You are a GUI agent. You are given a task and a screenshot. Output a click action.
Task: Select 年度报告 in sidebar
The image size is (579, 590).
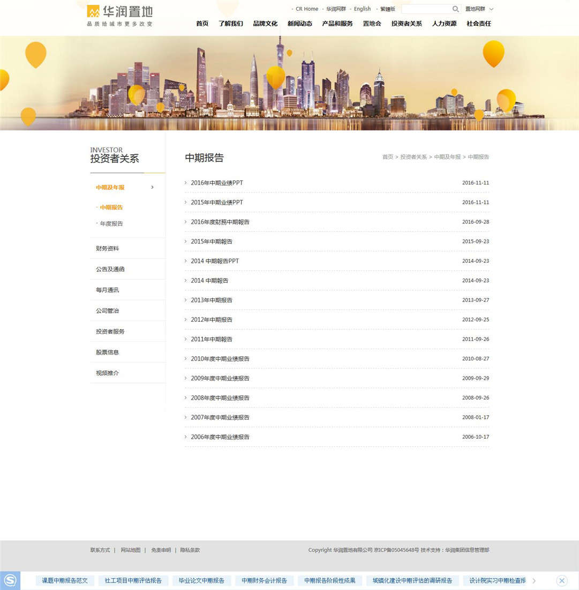[x=111, y=224]
